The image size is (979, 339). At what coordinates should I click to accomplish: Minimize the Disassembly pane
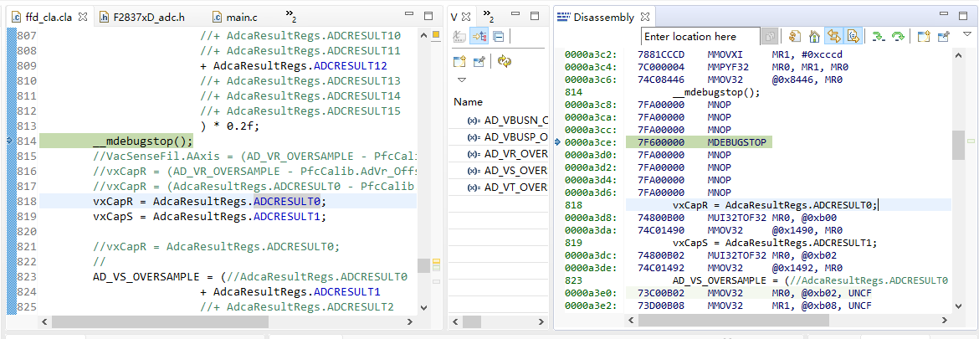pos(946,15)
